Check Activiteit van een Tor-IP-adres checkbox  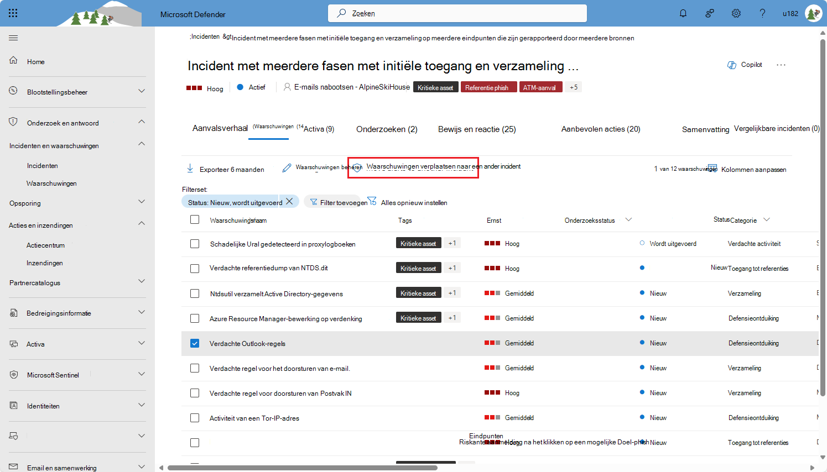click(x=195, y=418)
